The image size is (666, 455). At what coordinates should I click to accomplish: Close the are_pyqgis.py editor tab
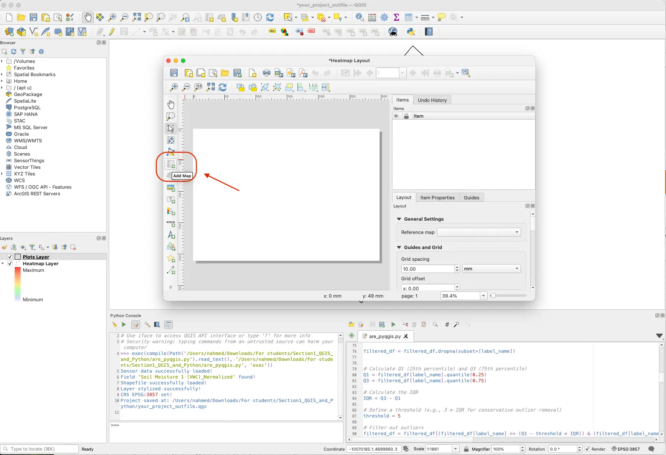[x=406, y=336]
